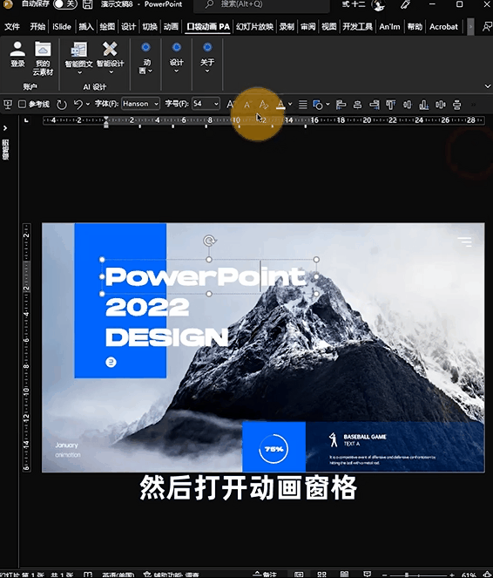Switch to the 审阅 tab

(x=307, y=26)
